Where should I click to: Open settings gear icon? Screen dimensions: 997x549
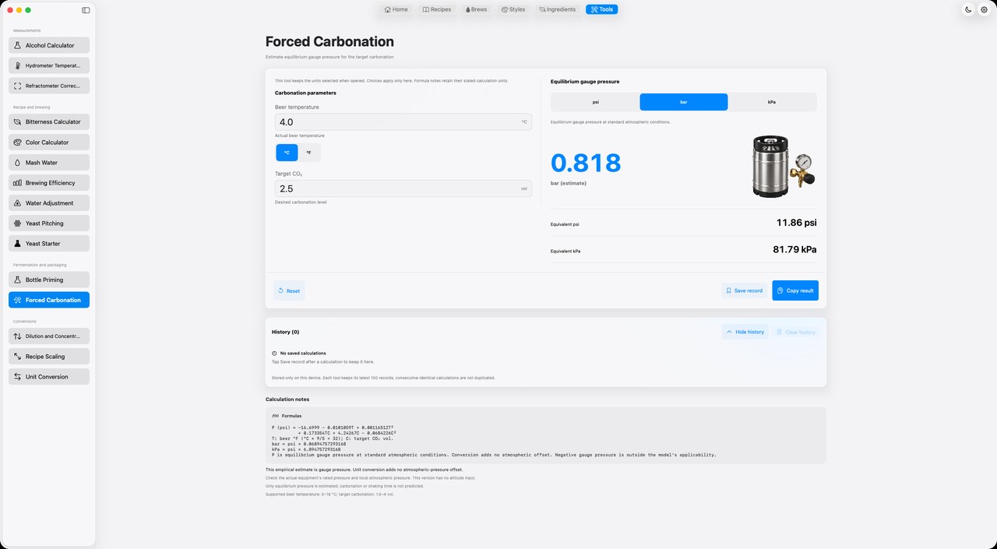click(x=984, y=9)
